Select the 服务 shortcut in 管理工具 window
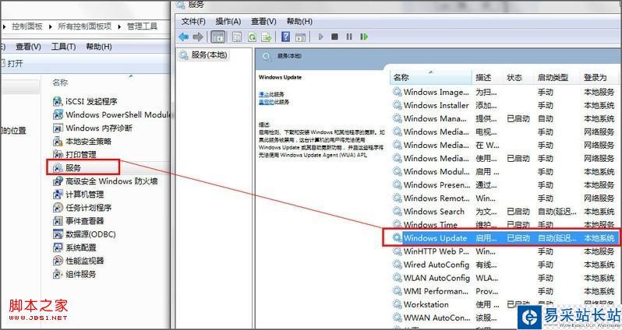 67,168
